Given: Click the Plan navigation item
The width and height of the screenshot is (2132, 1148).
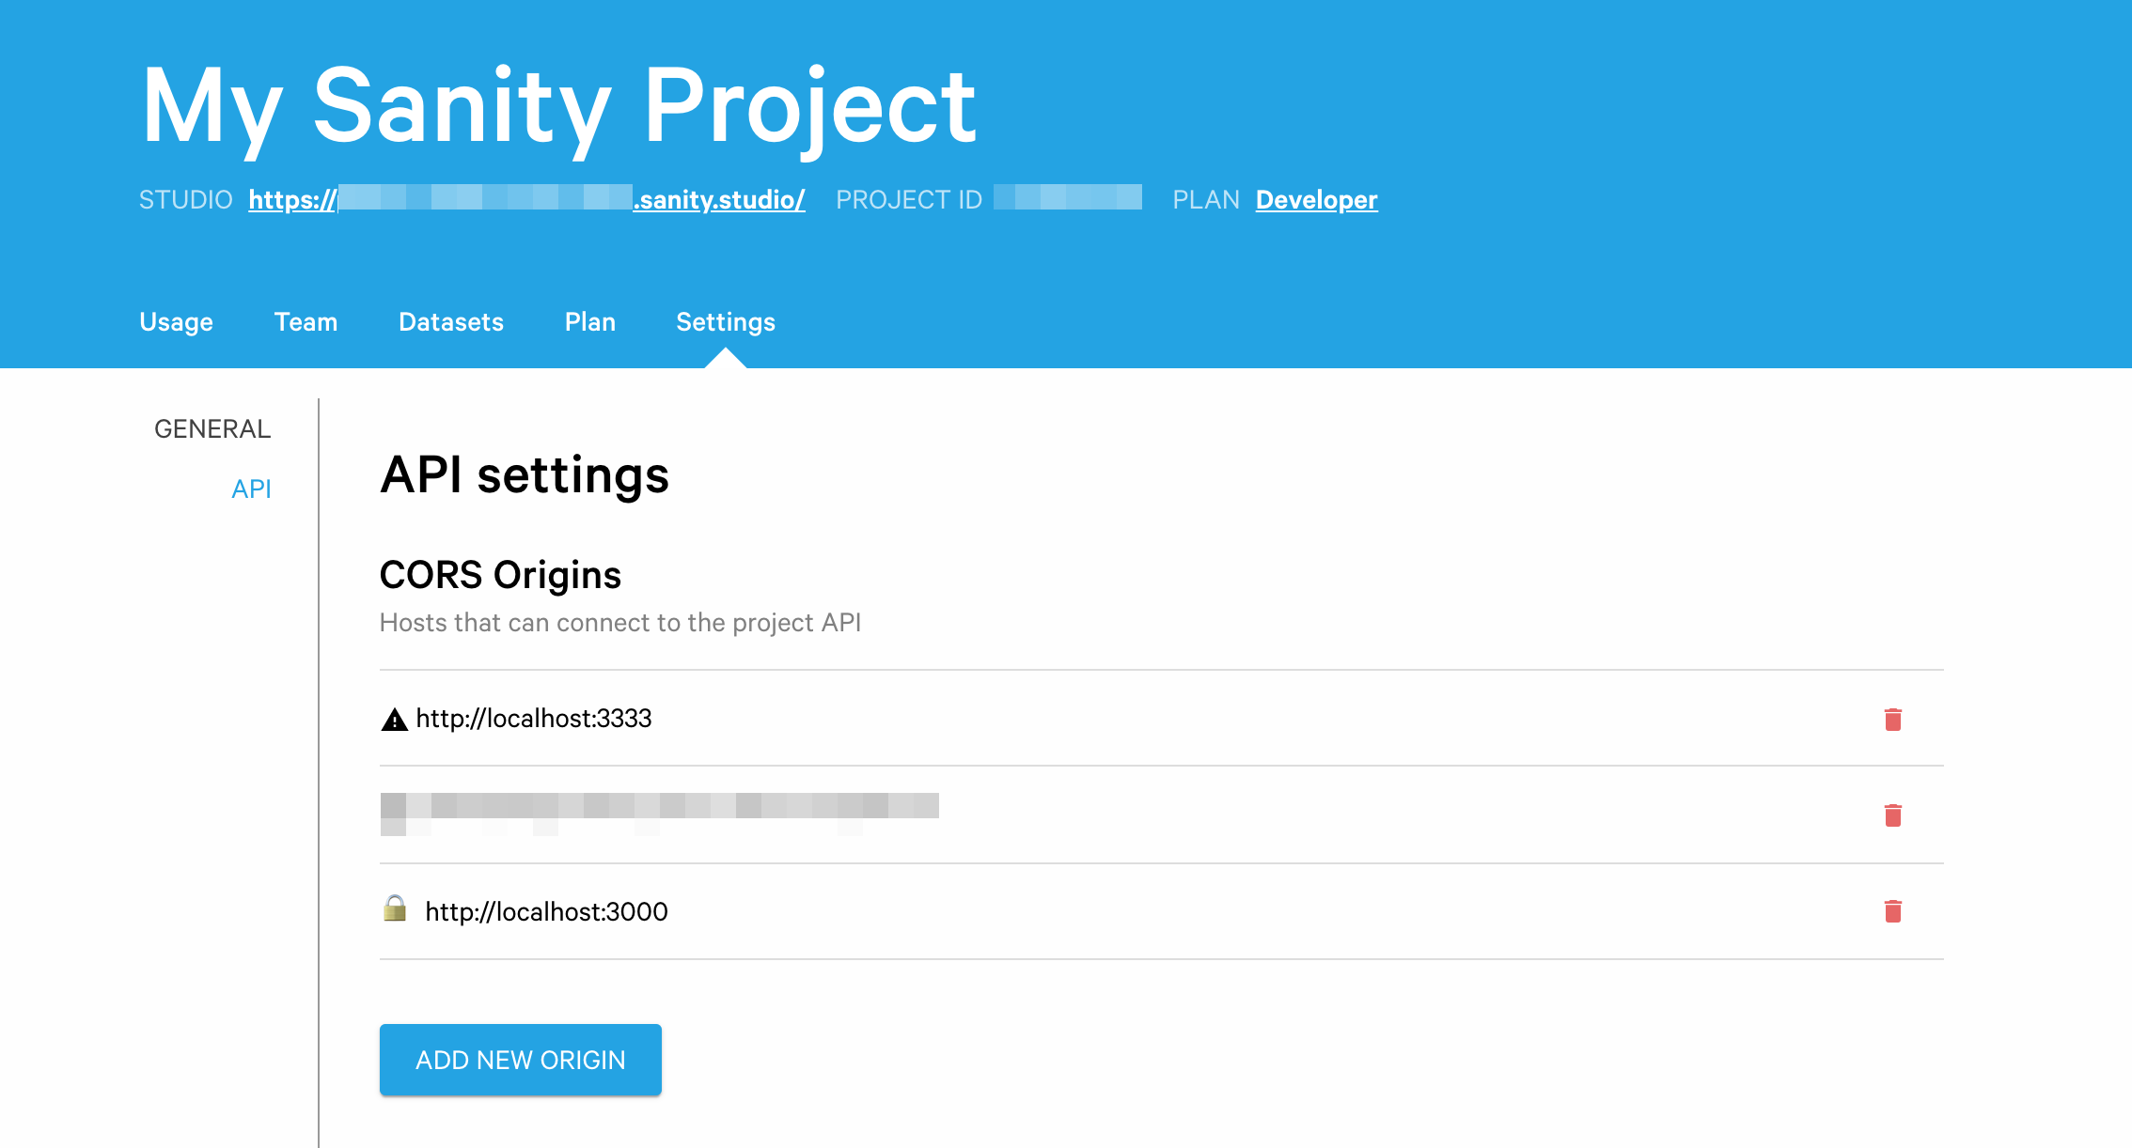Looking at the screenshot, I should [x=588, y=322].
